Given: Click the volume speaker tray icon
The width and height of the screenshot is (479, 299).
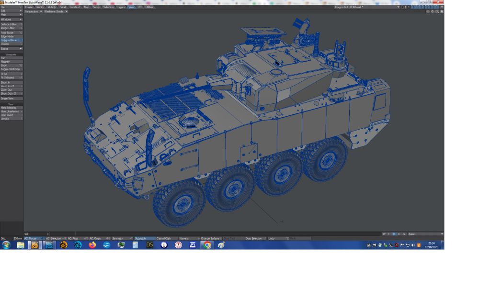Looking at the screenshot, I should click(x=413, y=245).
